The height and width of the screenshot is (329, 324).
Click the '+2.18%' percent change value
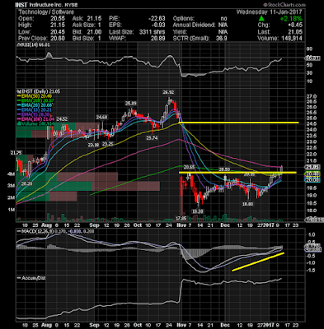[291, 19]
